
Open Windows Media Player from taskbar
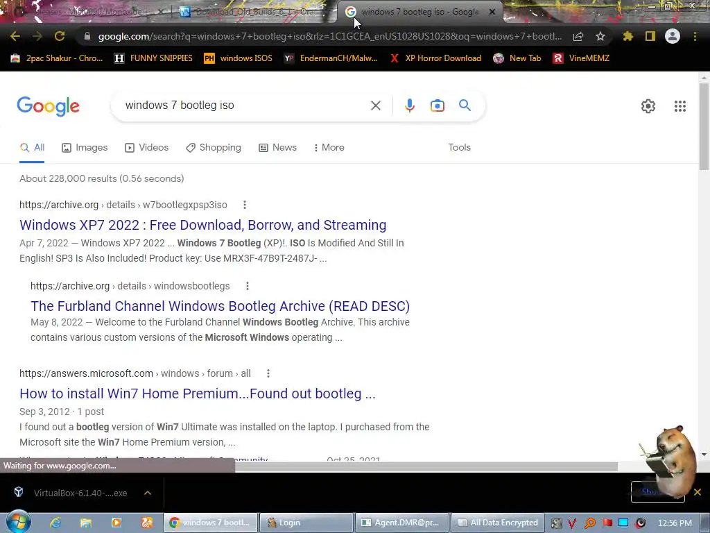pyautogui.click(x=116, y=523)
